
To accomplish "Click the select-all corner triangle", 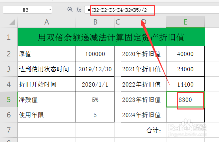I will [12, 22].
